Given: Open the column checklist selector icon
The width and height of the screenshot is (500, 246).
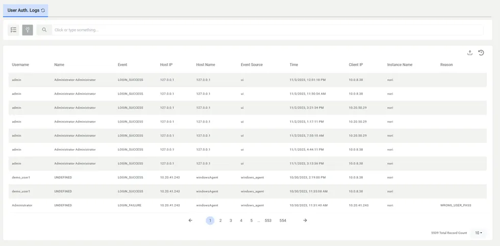Looking at the screenshot, I should tap(13, 30).
